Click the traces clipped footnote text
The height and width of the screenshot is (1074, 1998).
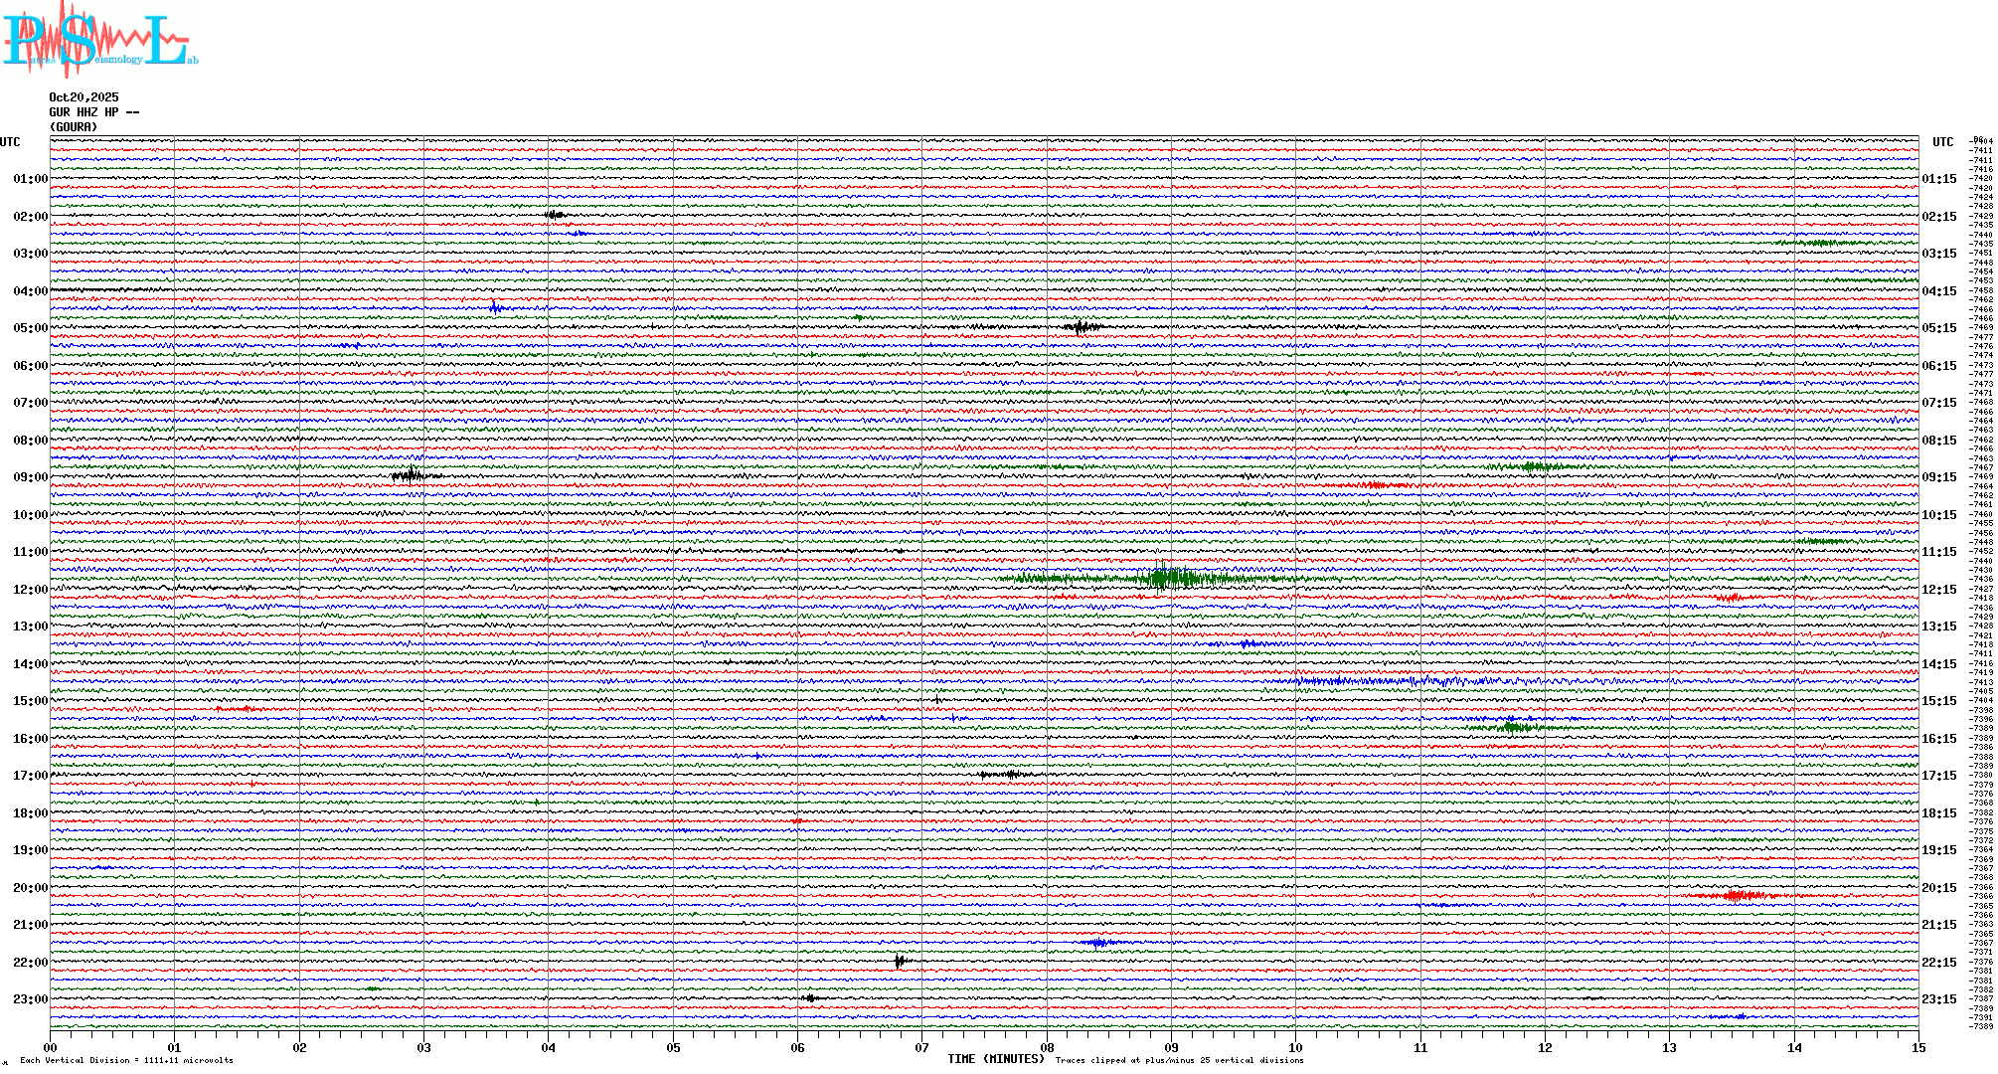[x=1179, y=1060]
